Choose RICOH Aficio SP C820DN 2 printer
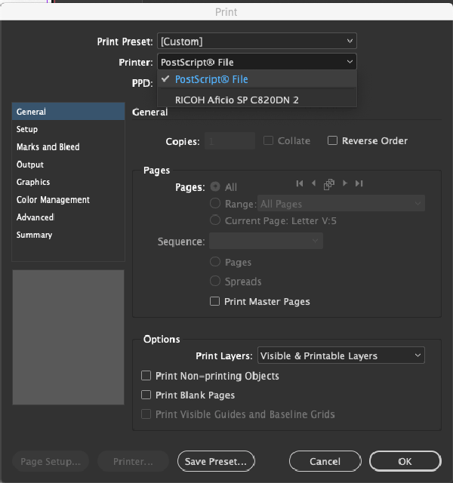The image size is (453, 483). (x=257, y=100)
